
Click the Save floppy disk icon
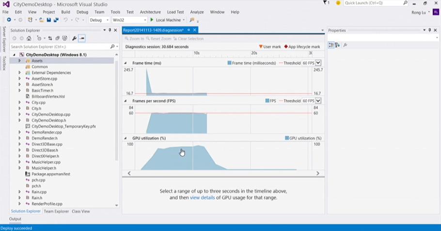tap(48, 20)
